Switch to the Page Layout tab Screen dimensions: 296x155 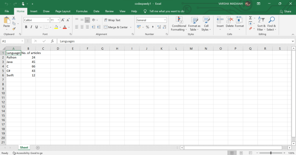point(63,11)
